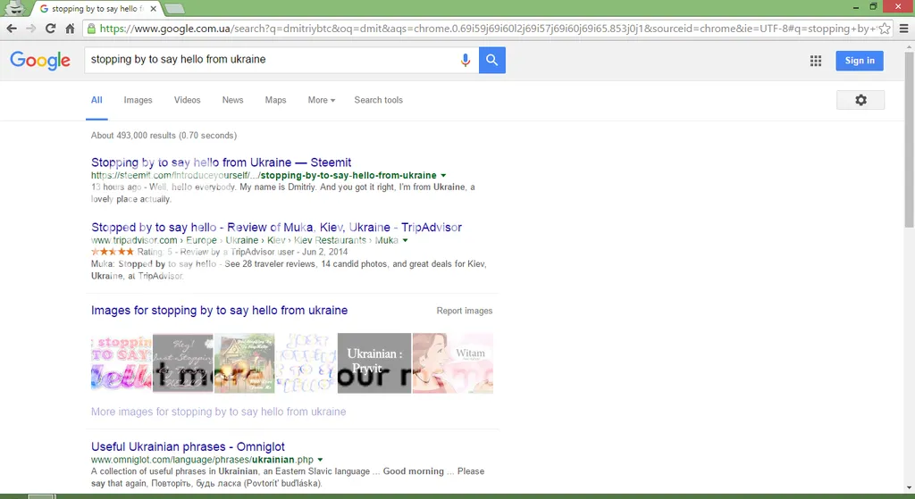
Task: Open the 'Ukrainian: Pryvit' image thumbnail
Action: pyautogui.click(x=374, y=363)
